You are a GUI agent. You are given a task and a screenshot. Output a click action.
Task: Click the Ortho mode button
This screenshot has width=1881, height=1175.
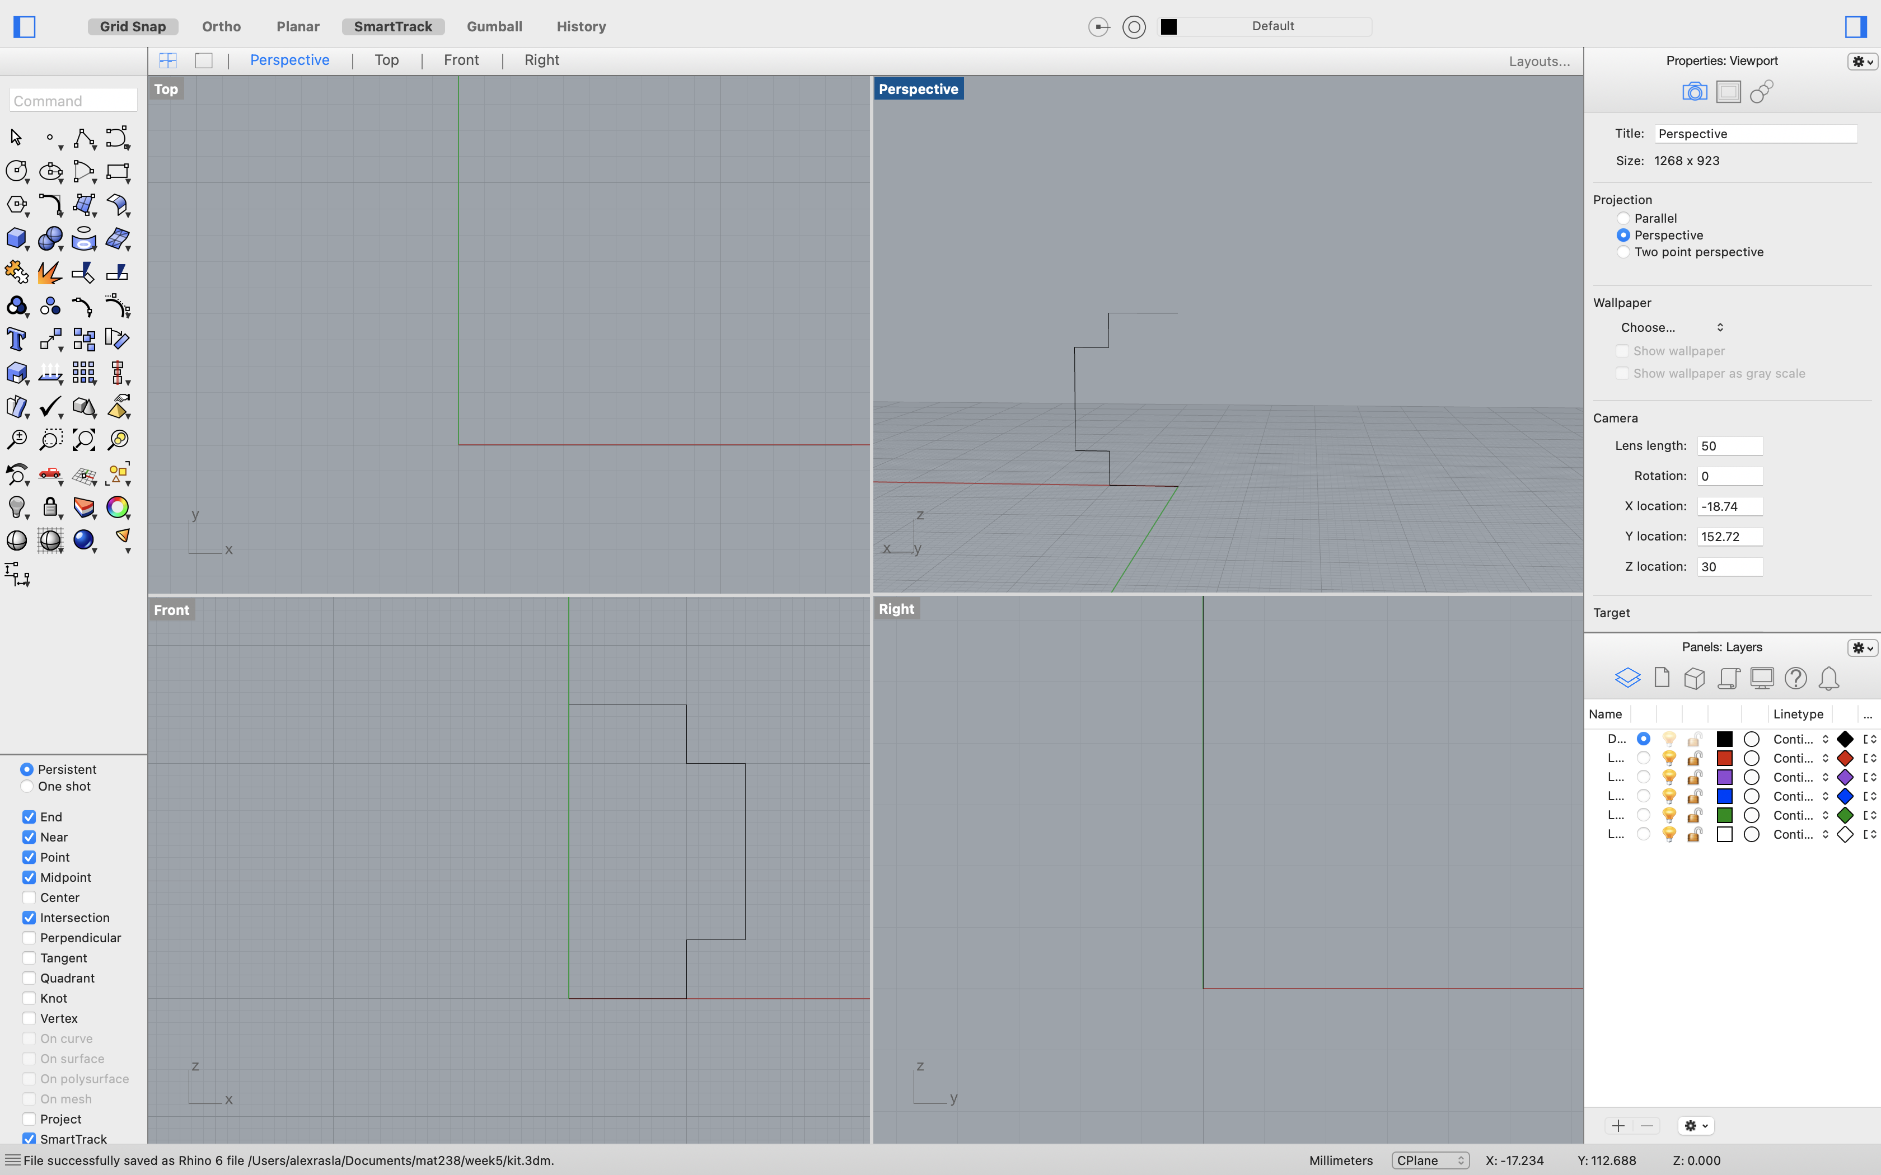click(221, 25)
